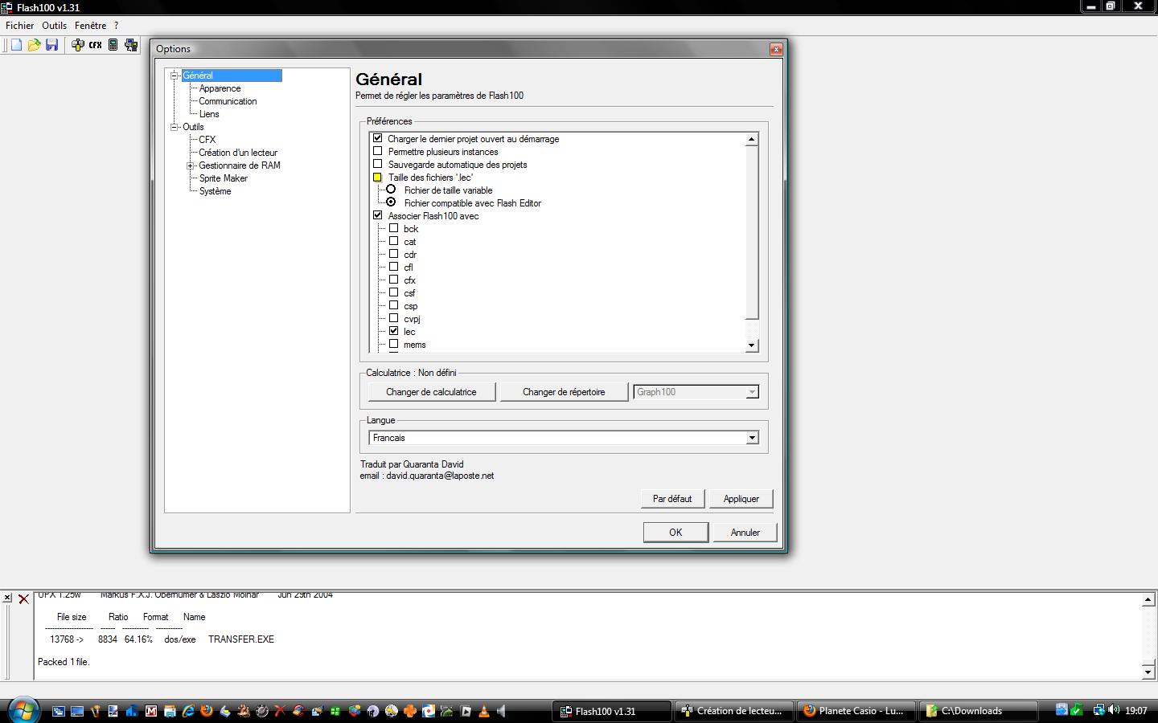The image size is (1158, 723).
Task: Launch Firefox from quick launch bar
Action: click(207, 711)
